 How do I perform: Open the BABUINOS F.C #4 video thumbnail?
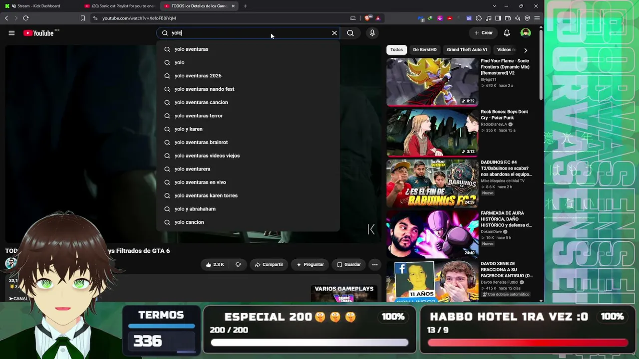[432, 183]
